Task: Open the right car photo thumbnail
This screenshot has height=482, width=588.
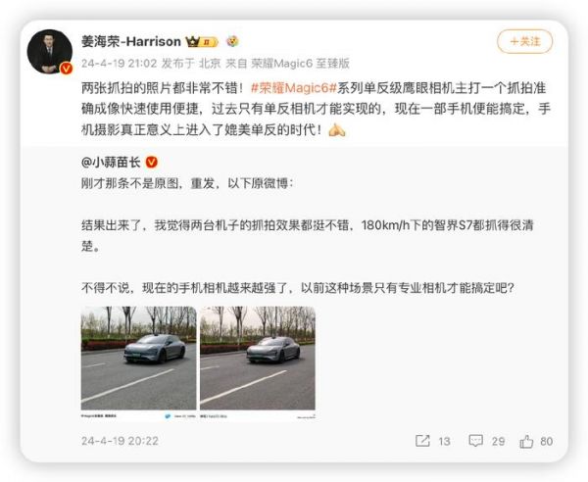Action: [258, 363]
